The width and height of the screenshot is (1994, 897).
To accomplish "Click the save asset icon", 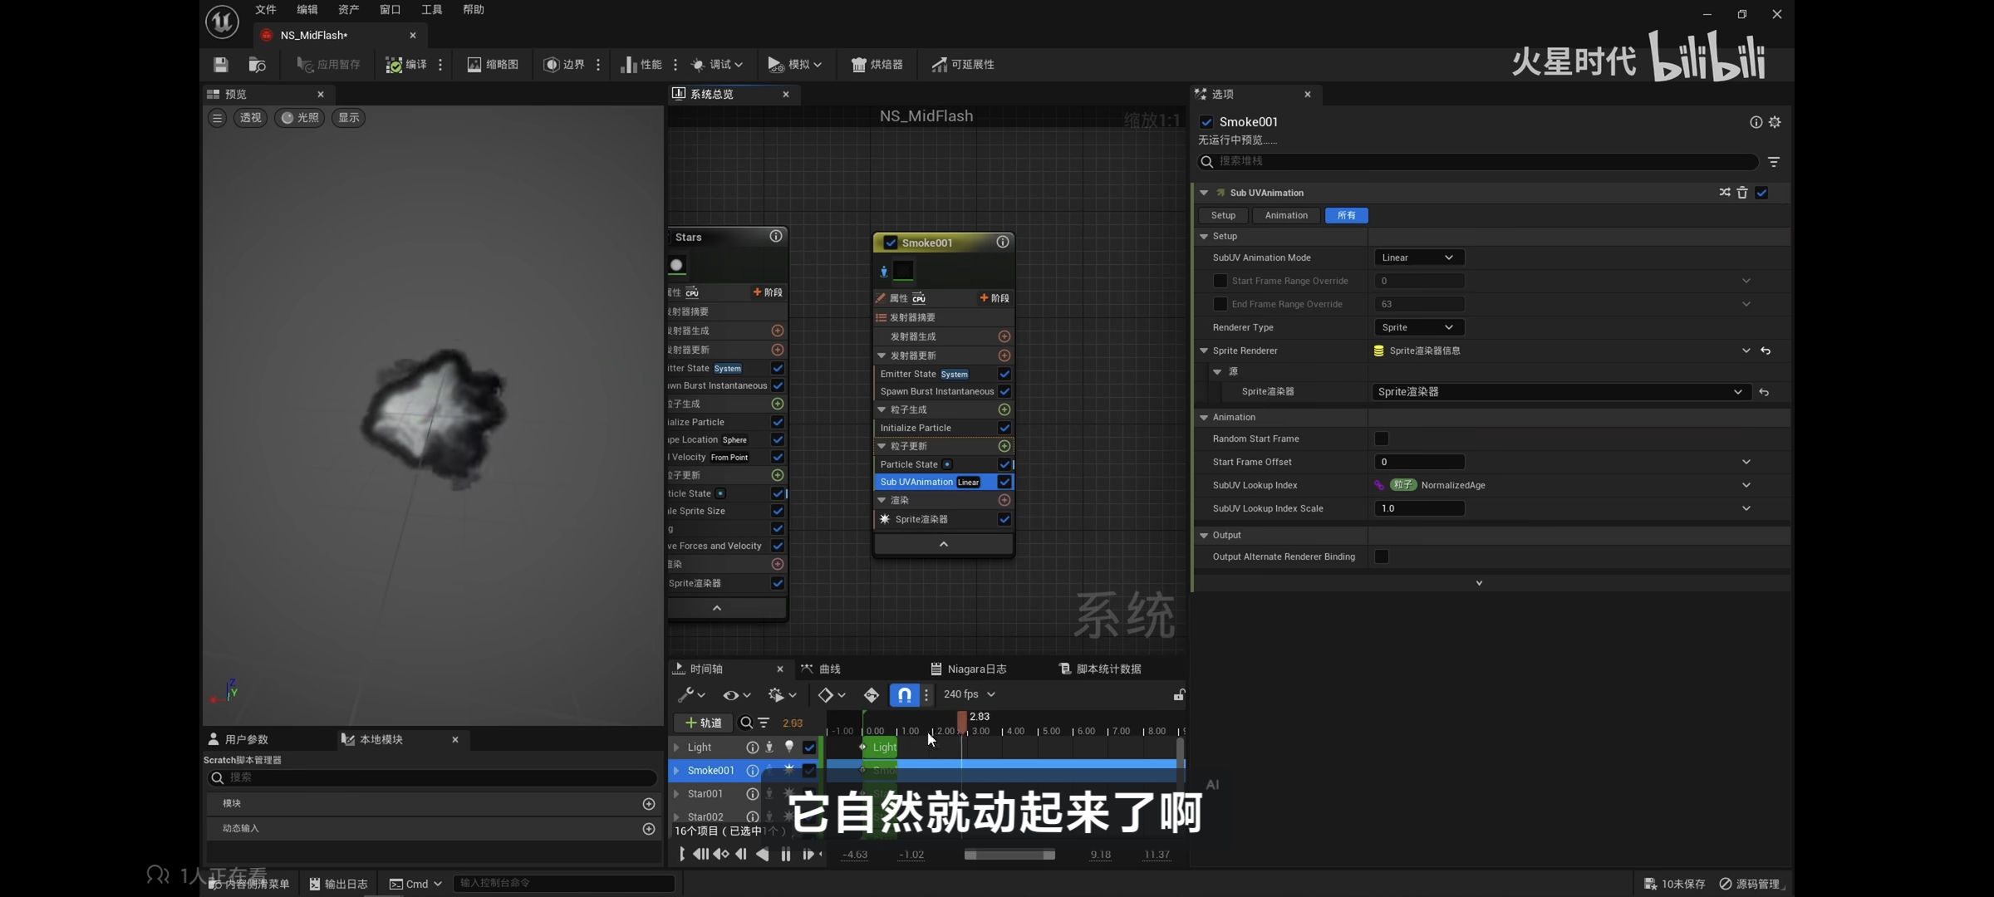I will 220,65.
